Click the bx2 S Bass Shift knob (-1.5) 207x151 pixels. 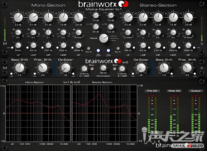pos(164,68)
